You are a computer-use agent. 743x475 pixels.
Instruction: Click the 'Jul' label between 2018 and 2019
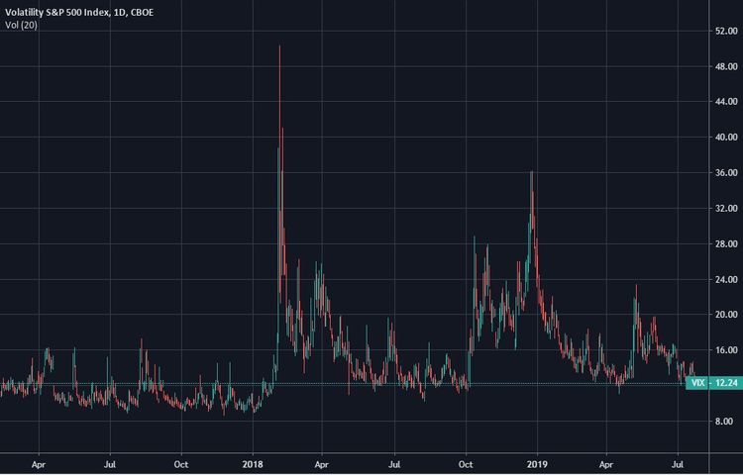click(x=394, y=464)
